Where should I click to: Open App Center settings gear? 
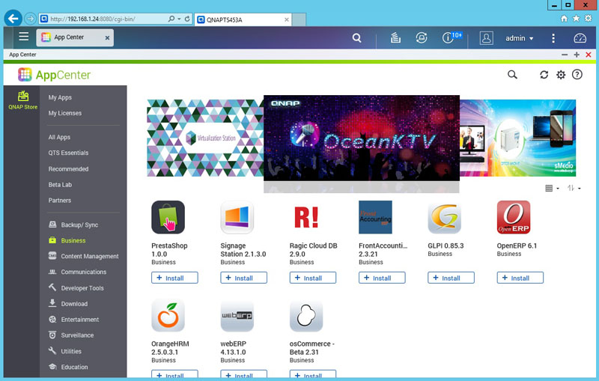click(x=561, y=74)
